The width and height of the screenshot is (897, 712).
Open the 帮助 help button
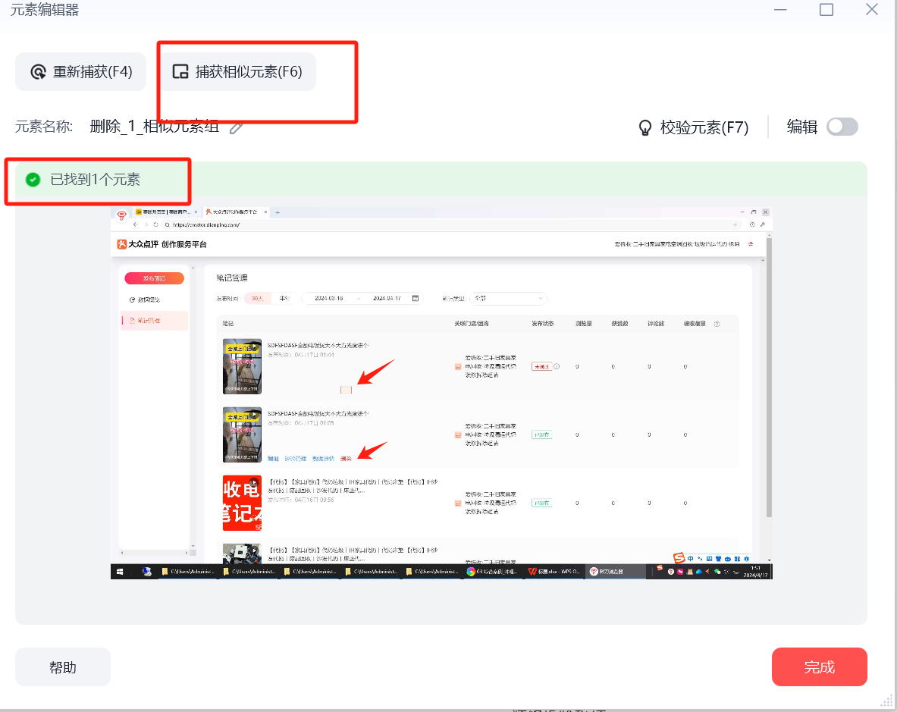coord(63,667)
